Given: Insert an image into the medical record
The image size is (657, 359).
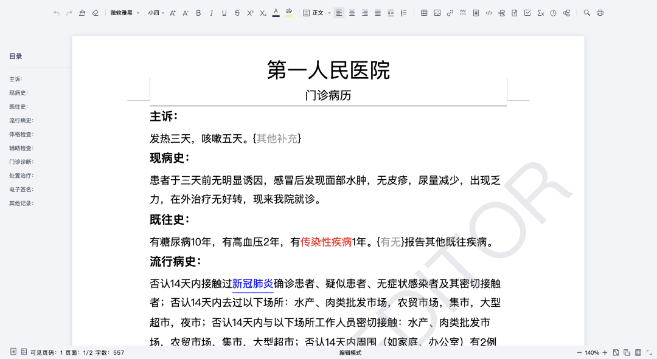Looking at the screenshot, I should click(x=437, y=12).
